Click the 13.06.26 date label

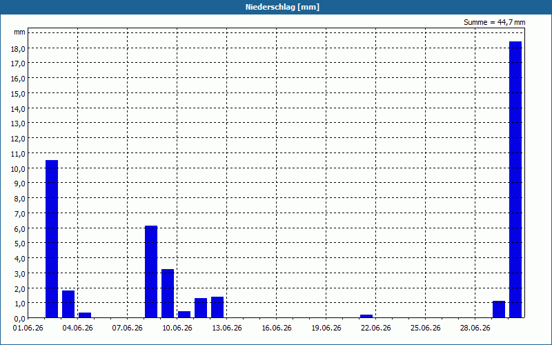click(226, 328)
